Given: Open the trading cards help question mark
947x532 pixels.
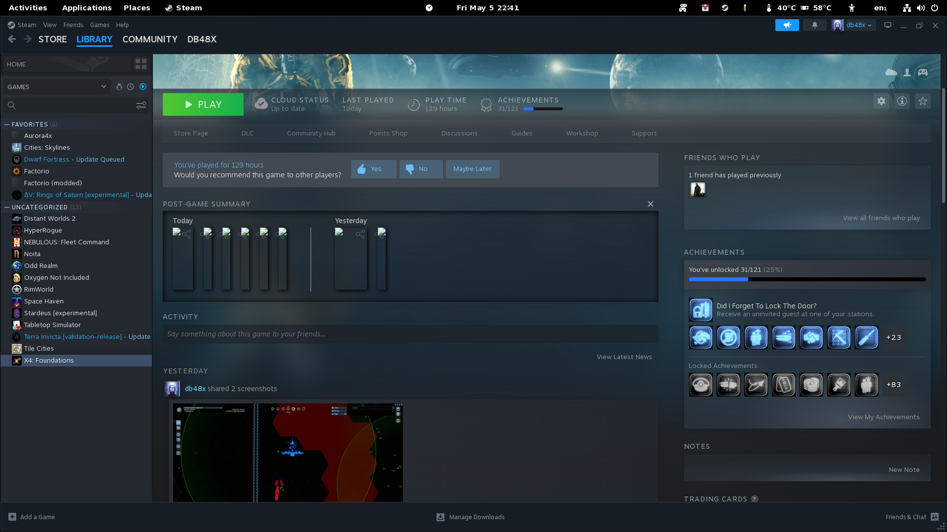Looking at the screenshot, I should [755, 499].
